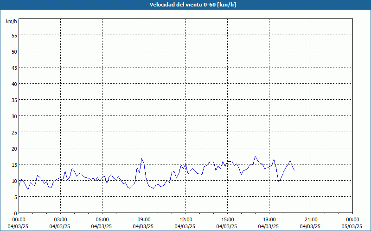This screenshot has height=231, width=371.
Task: Click the "00:00" time label above 04/03/25
Action: point(19,220)
